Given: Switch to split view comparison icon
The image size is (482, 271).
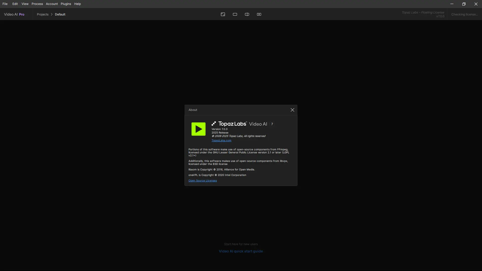Looking at the screenshot, I should coord(247,14).
